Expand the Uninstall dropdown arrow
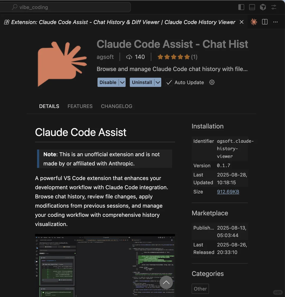 158,83
